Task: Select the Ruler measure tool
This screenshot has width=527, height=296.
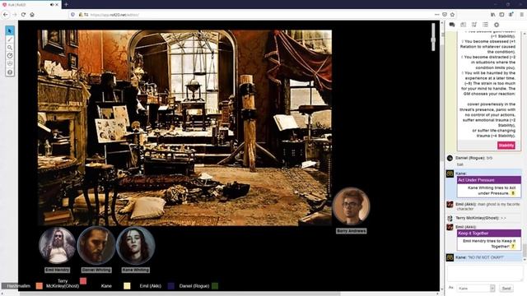Action: 10,55
